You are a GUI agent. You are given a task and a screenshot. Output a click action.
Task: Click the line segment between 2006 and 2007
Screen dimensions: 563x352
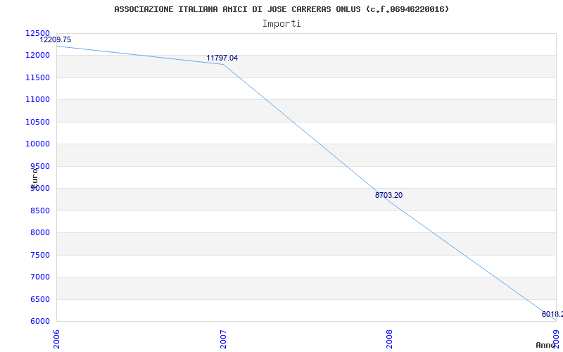[x=140, y=56]
